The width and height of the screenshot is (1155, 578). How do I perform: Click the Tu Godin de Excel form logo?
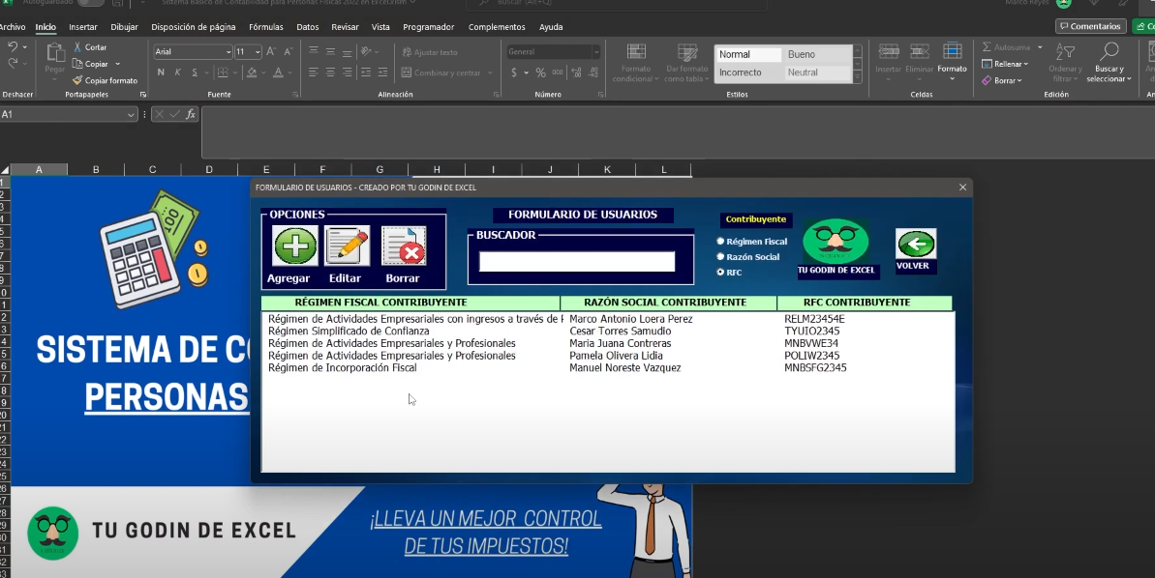coord(836,241)
